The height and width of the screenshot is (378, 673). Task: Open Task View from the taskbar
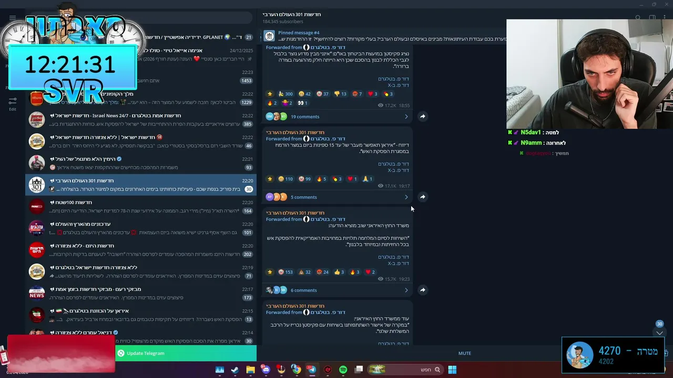coord(359,370)
